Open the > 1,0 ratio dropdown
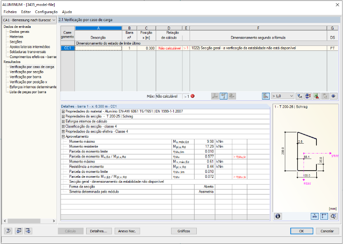Screen dimensions: 343x244 283,96
